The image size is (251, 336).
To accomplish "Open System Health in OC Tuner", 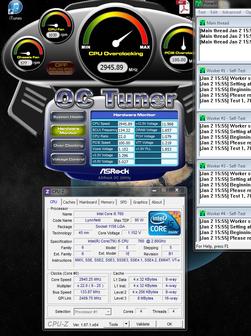I will 68,117.
